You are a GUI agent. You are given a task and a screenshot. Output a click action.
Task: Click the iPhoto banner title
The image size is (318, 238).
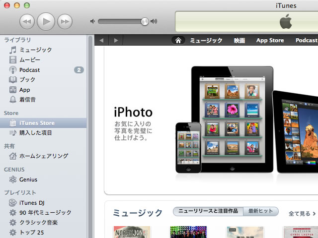(x=133, y=112)
